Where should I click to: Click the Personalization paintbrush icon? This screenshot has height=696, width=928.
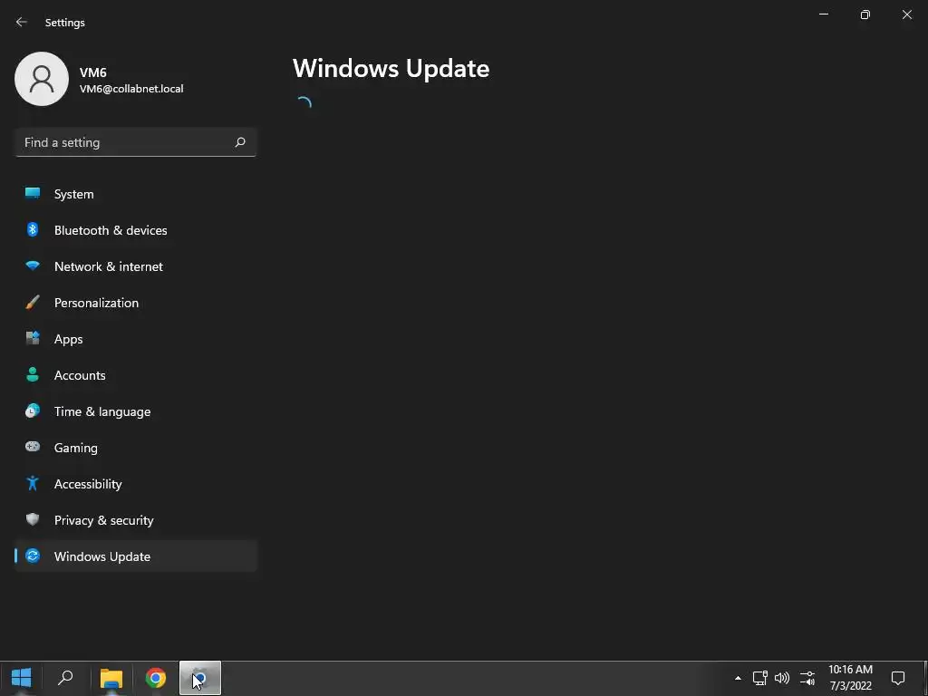(33, 303)
